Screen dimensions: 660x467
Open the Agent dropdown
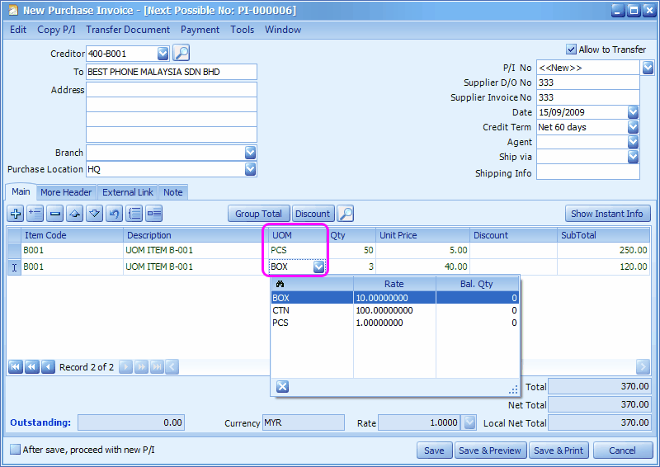(x=633, y=142)
